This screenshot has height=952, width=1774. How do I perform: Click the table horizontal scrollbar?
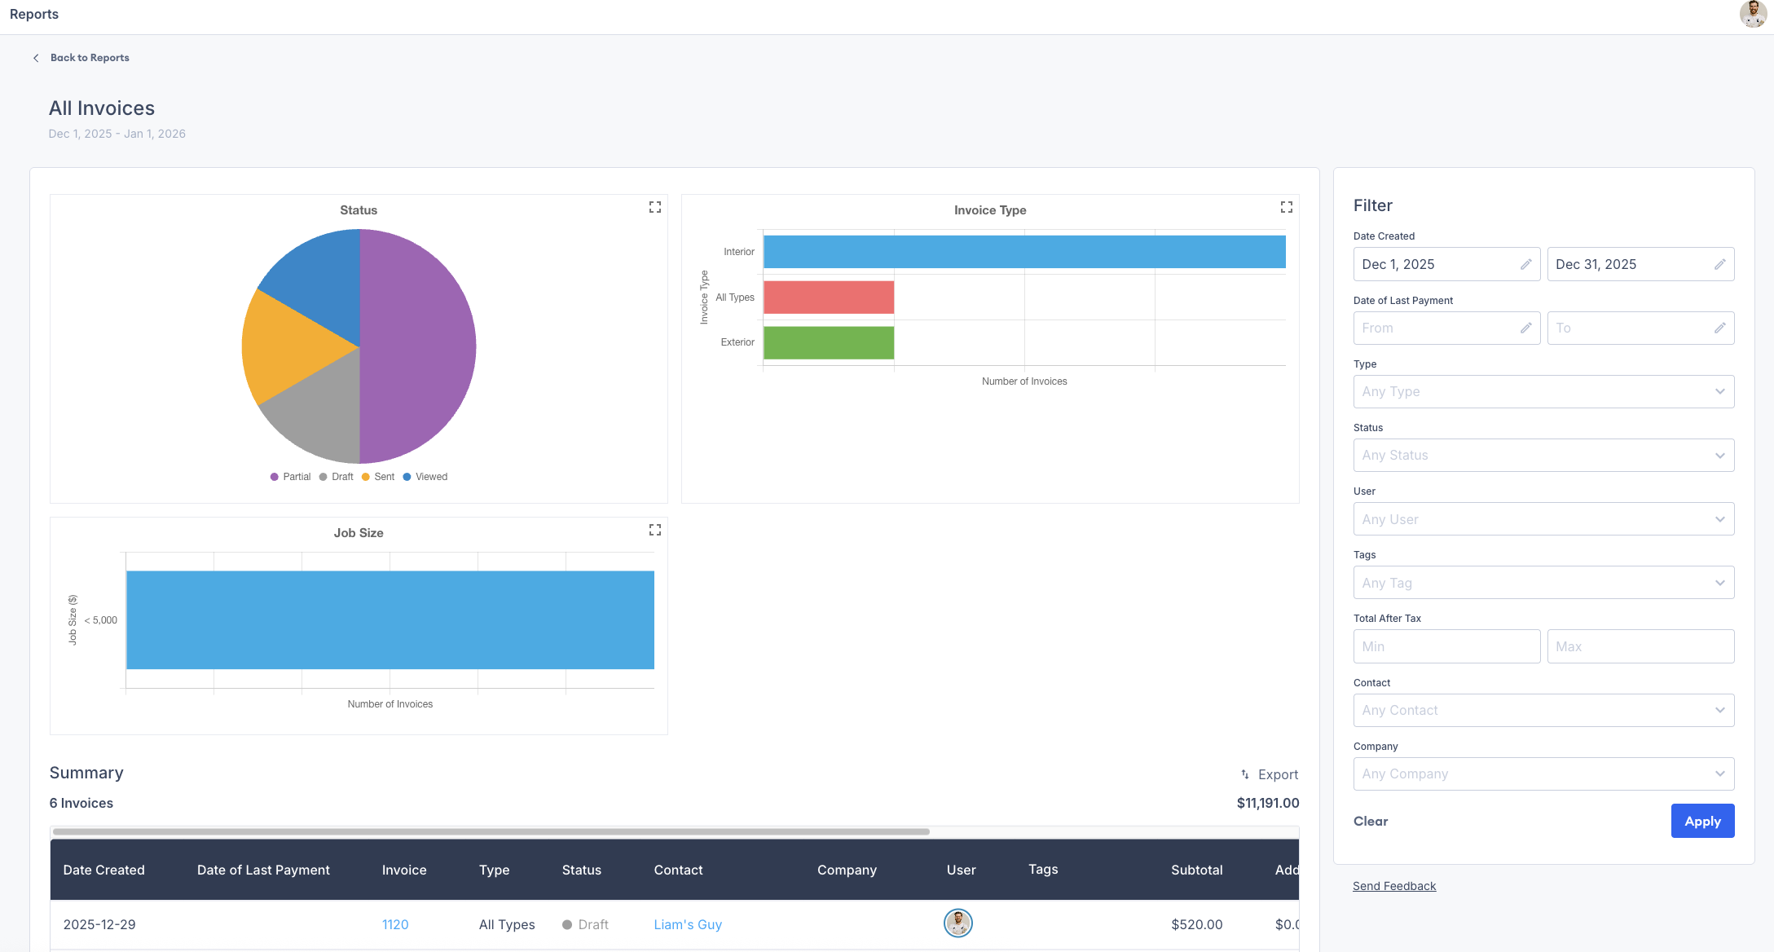(x=491, y=831)
